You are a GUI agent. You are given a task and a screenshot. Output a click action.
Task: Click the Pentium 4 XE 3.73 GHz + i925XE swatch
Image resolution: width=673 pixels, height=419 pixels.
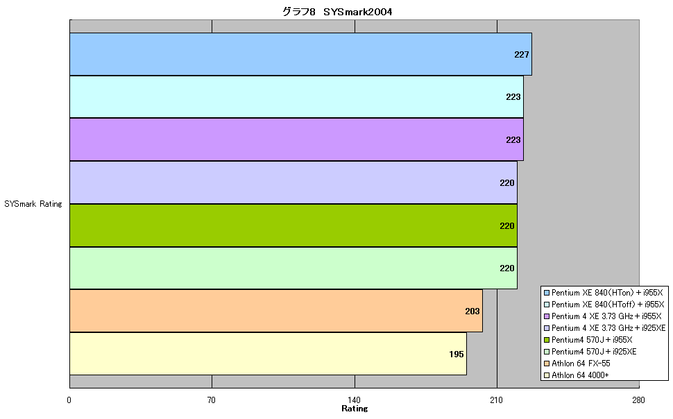click(547, 328)
